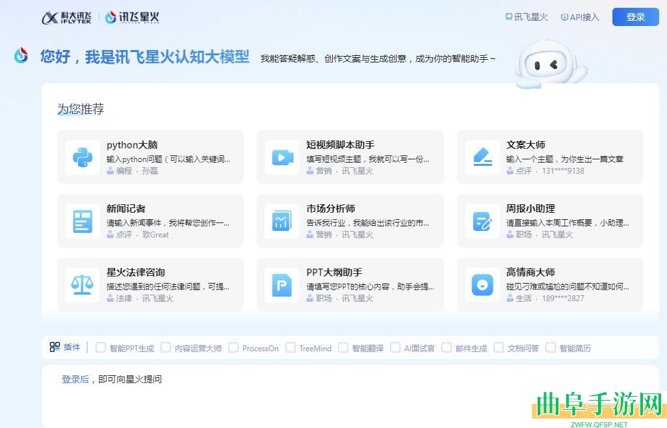Enable the 智能PPT生成 plugin checkbox
This screenshot has height=428, width=667.
[101, 347]
